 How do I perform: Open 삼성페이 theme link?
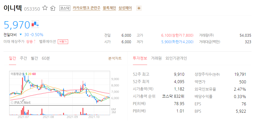pos(125,8)
